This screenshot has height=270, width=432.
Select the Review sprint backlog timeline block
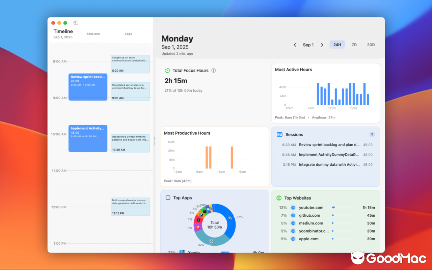[88, 87]
